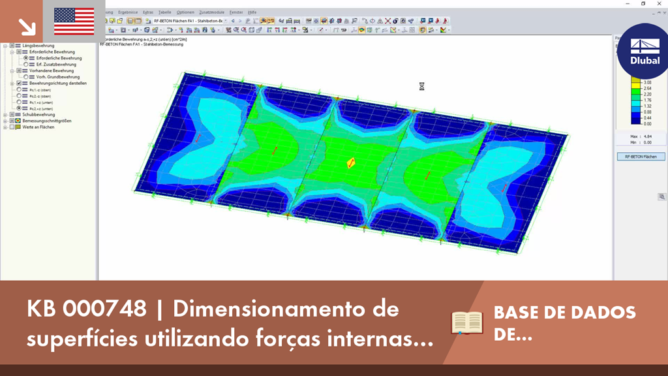Image resolution: width=668 pixels, height=376 pixels.
Task: Check the Werte an Flächen checkbox
Action: click(x=12, y=127)
